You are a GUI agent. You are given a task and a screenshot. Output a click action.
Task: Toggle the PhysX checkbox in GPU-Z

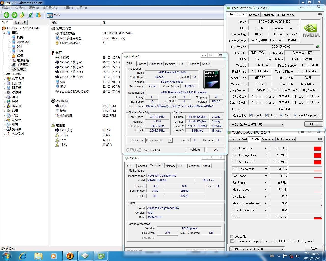click(x=281, y=115)
